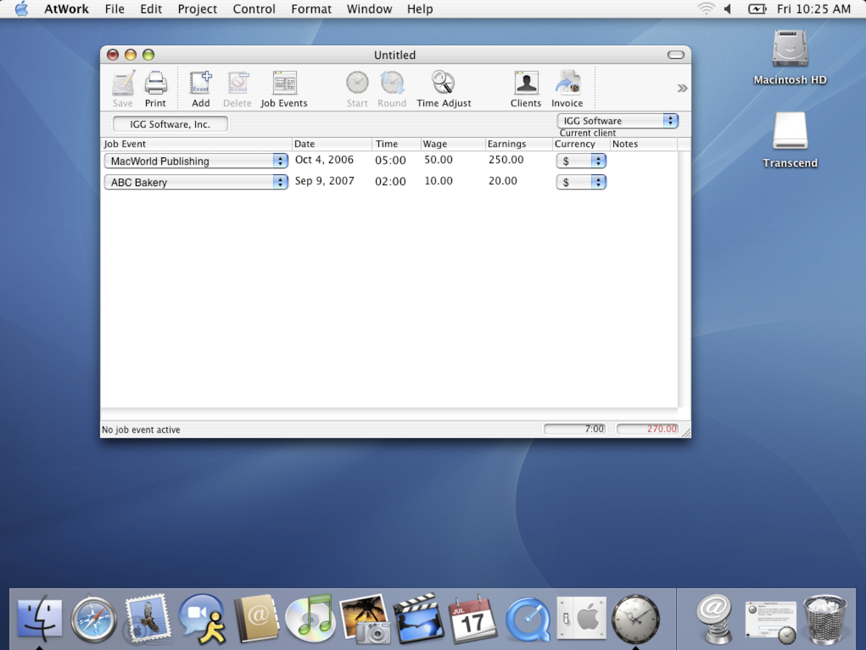Image resolution: width=866 pixels, height=650 pixels.
Task: Click the Sep 9, 2007 date cell
Action: click(x=324, y=181)
